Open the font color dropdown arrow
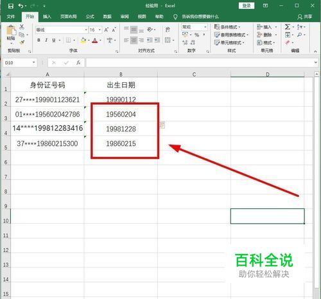The image size is (321, 299). point(100,41)
